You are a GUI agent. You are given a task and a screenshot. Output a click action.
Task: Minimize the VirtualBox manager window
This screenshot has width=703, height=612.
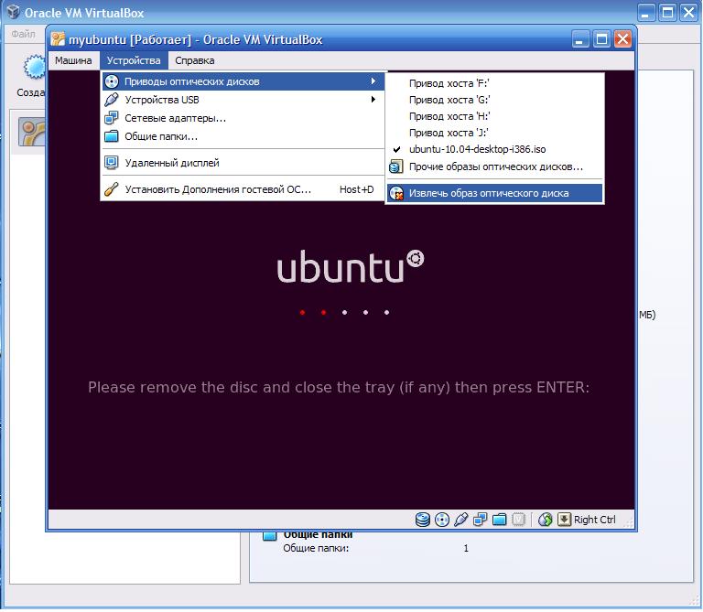pos(645,13)
